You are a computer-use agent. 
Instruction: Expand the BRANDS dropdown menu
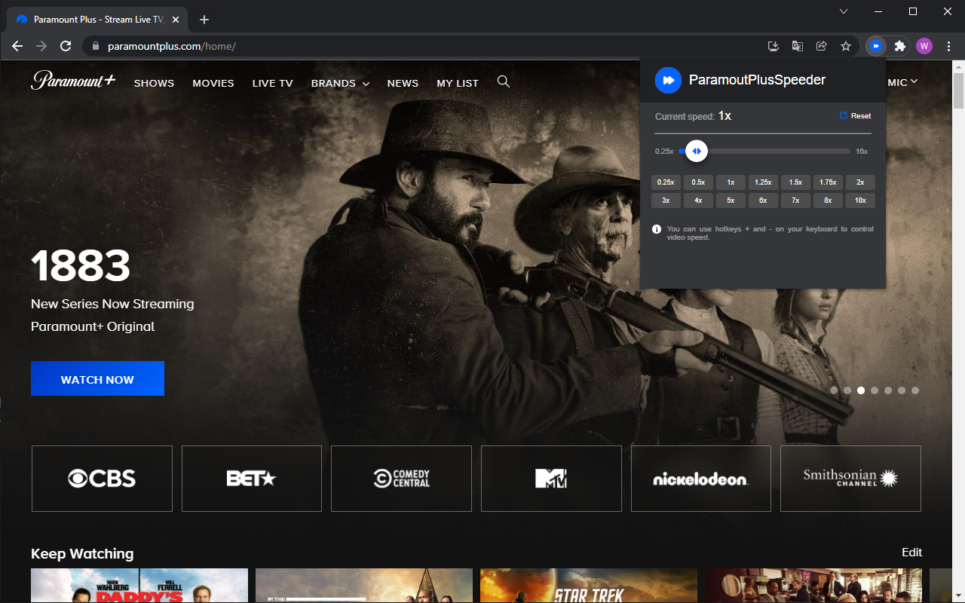pos(340,83)
